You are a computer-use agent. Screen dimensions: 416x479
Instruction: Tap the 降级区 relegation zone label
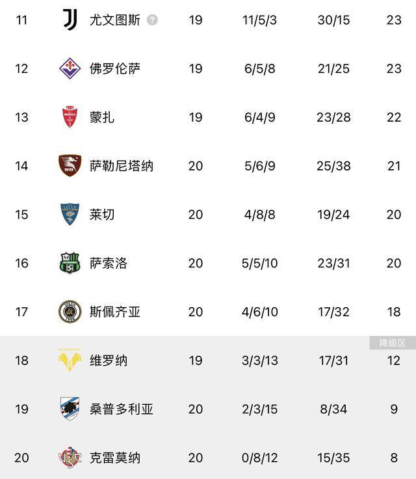click(x=393, y=343)
